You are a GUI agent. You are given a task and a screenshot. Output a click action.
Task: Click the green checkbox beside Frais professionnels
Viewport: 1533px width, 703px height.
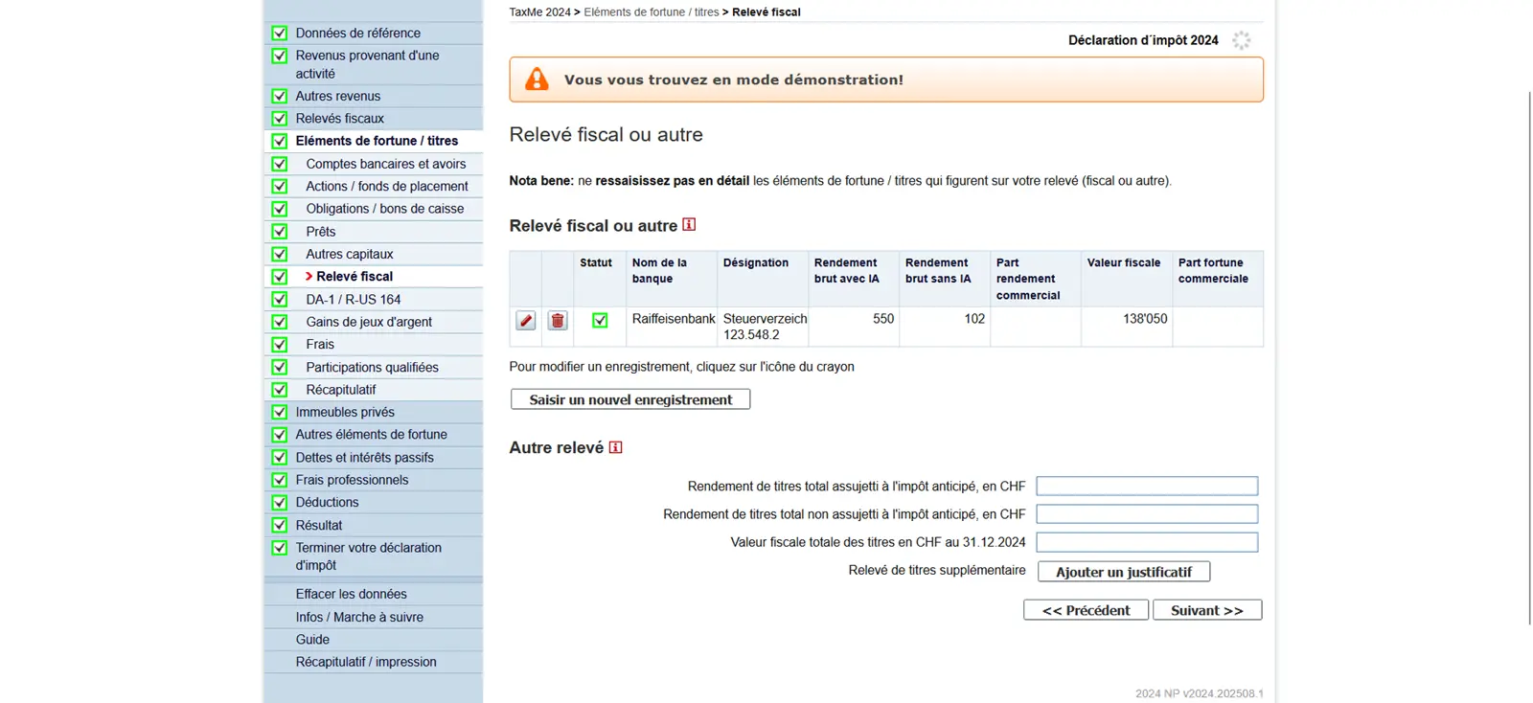pyautogui.click(x=280, y=480)
